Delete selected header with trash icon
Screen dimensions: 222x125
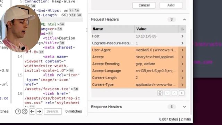[x=160, y=93]
